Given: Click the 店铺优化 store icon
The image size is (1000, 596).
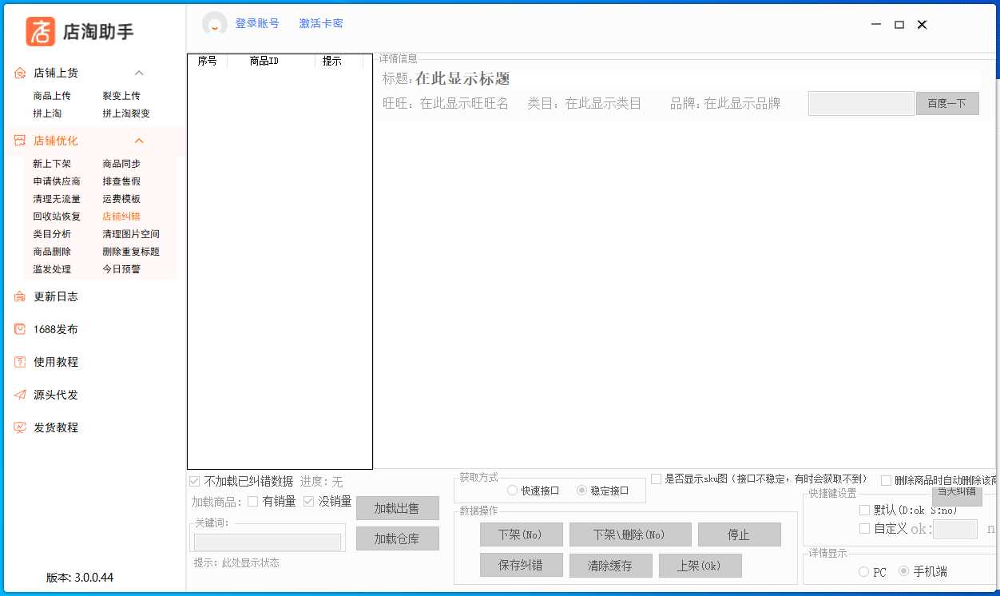Looking at the screenshot, I should pyautogui.click(x=20, y=141).
